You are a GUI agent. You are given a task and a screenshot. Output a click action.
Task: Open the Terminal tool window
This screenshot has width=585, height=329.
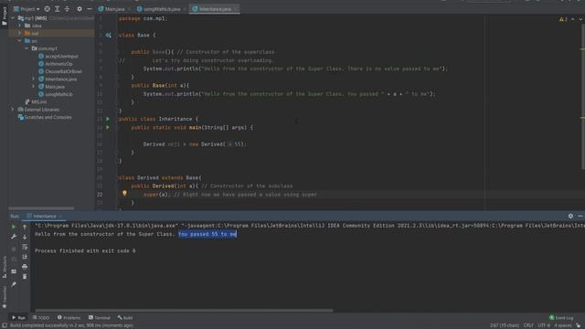pos(100,318)
